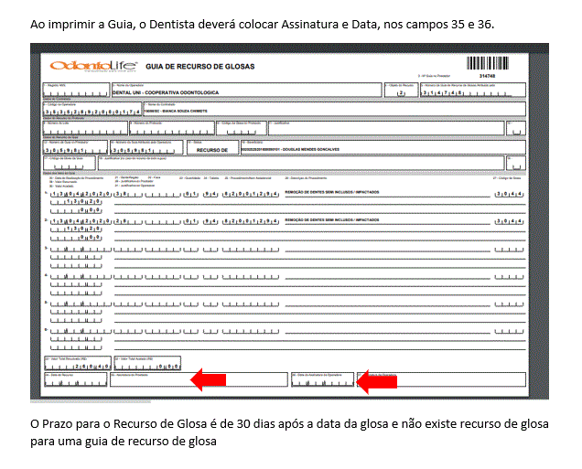This screenshot has height=469, width=582.
Task: Select the 'GUIA DE RECURSO DE GLOSAS' title
Action: (200, 67)
